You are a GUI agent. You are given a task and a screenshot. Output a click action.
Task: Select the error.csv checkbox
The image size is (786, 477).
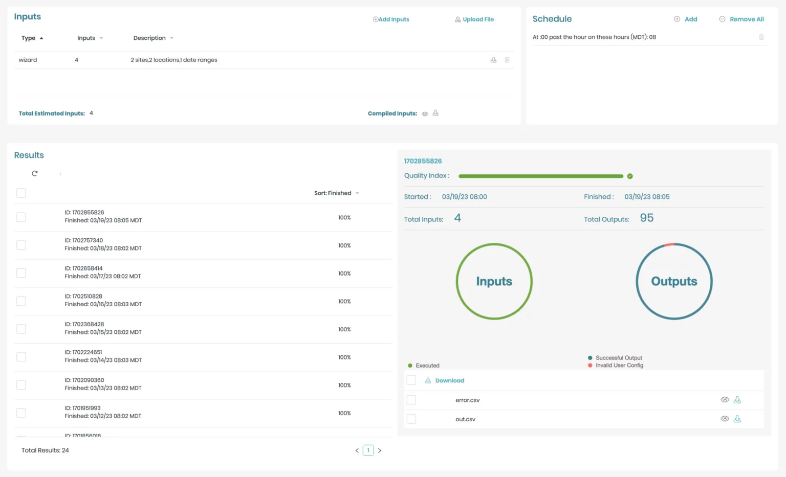tap(411, 399)
